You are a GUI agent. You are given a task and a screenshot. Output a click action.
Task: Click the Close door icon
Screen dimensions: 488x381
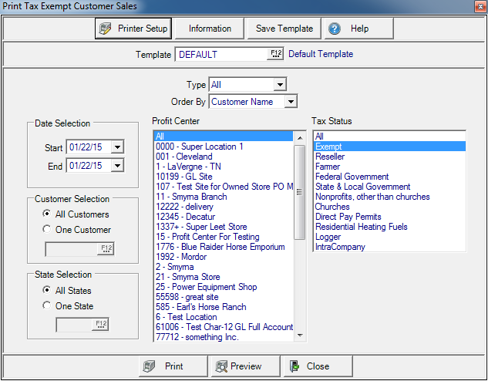pos(294,366)
